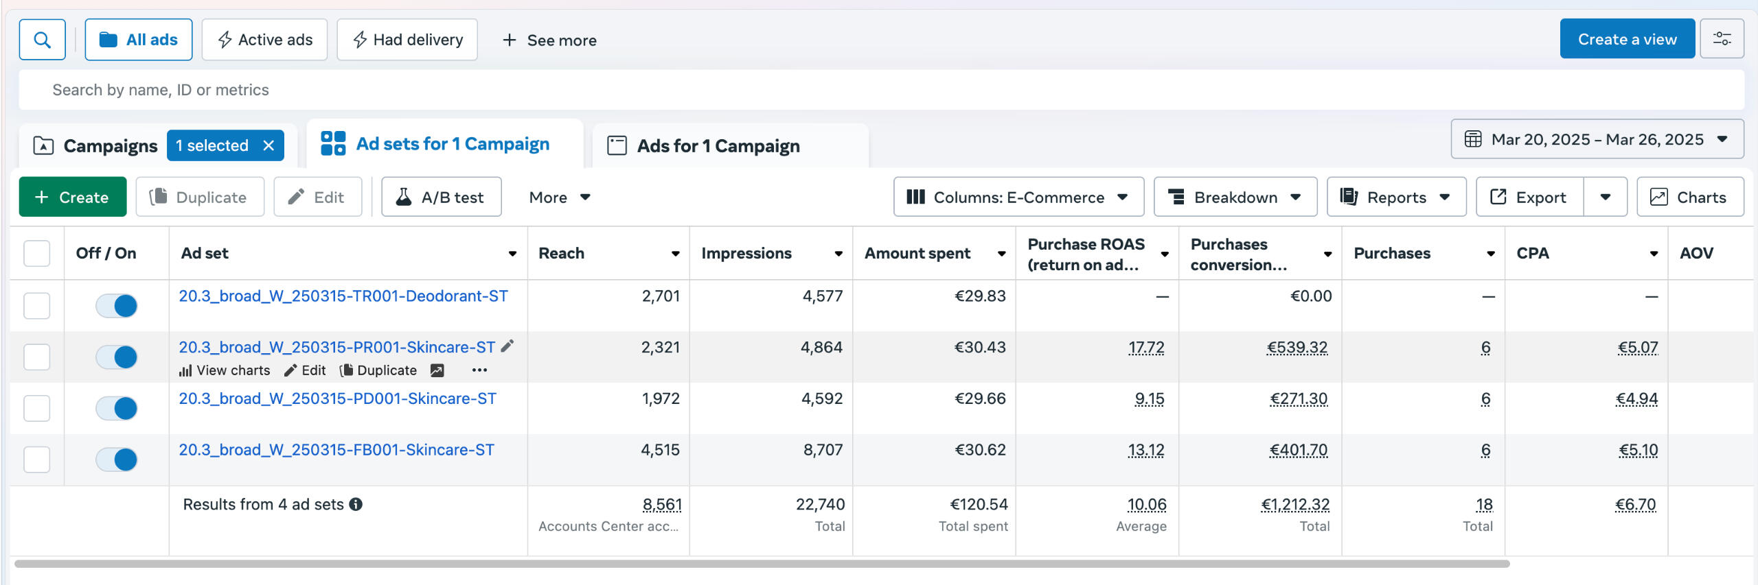1758x585 pixels.
Task: Tick the checkbox for FB001-Skincare-ST row
Action: click(x=37, y=459)
